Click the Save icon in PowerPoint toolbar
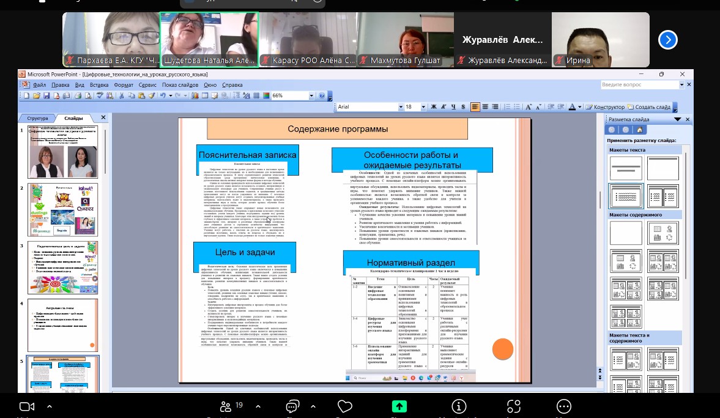 46,95
